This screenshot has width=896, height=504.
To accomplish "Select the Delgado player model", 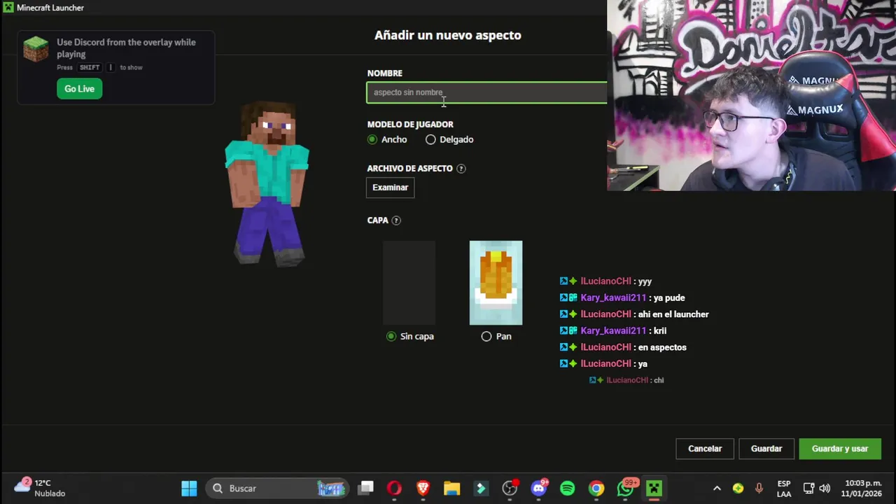I will coord(430,139).
